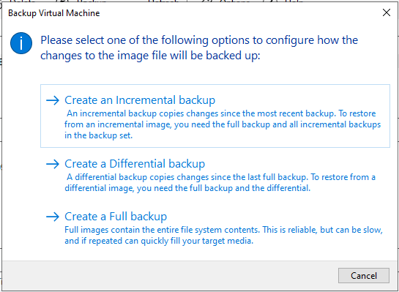
Task: Click the blue information circle icon
Action: point(21,43)
